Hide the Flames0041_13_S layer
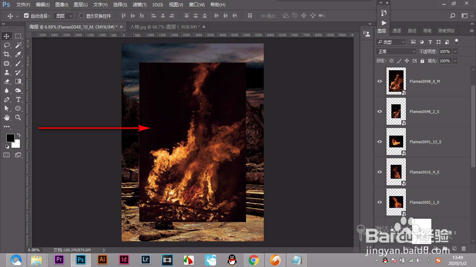The width and height of the screenshot is (476, 267). tap(380, 141)
